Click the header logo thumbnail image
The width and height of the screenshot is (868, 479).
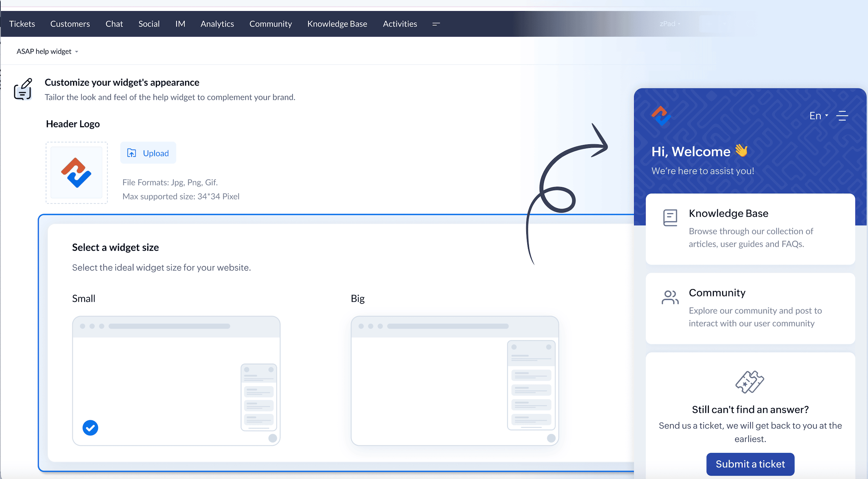76,173
